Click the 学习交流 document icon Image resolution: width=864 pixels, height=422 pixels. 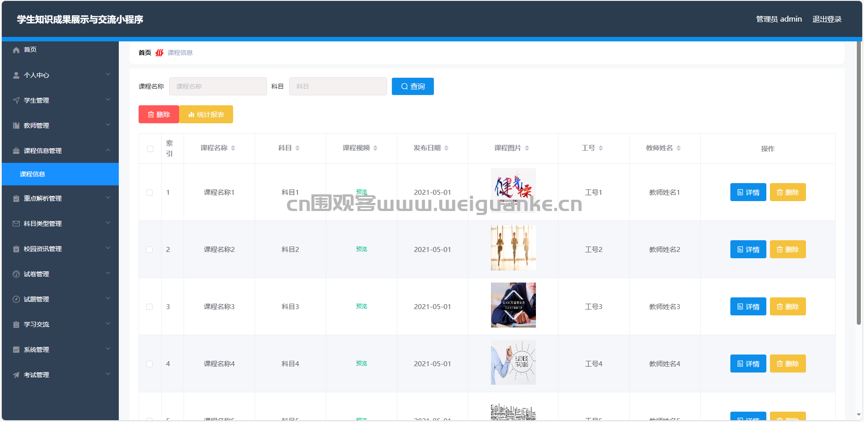tap(16, 324)
